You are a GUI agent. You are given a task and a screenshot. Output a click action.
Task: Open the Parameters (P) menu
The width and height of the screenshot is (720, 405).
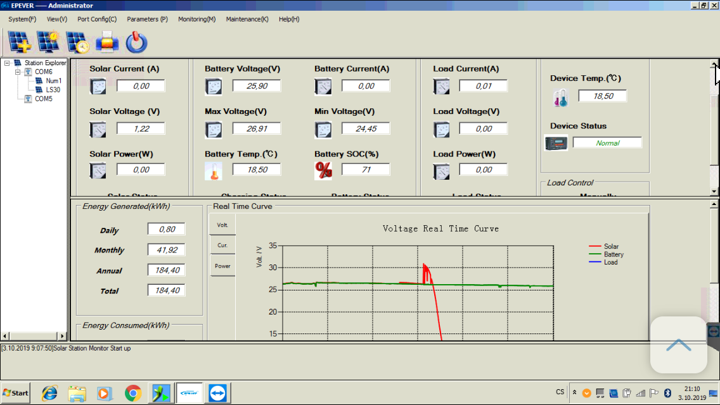point(147,19)
